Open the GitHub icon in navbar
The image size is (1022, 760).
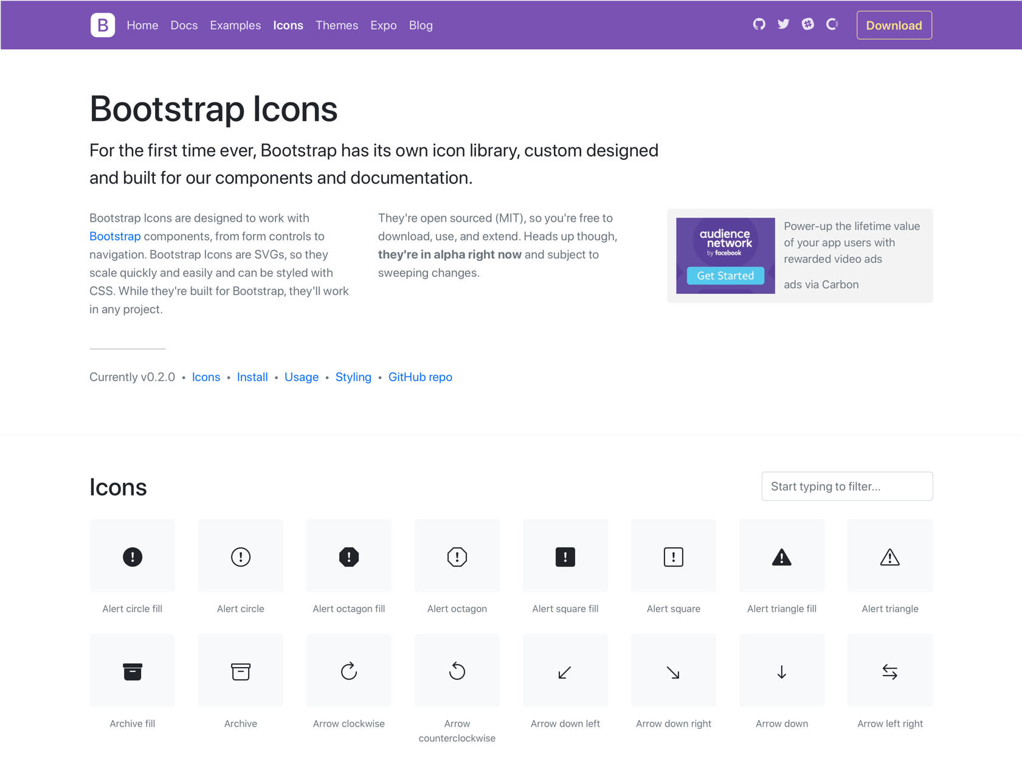(x=759, y=24)
